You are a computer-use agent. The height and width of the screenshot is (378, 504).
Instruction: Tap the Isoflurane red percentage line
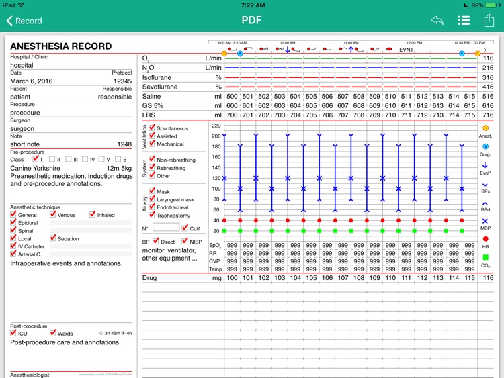click(x=351, y=77)
